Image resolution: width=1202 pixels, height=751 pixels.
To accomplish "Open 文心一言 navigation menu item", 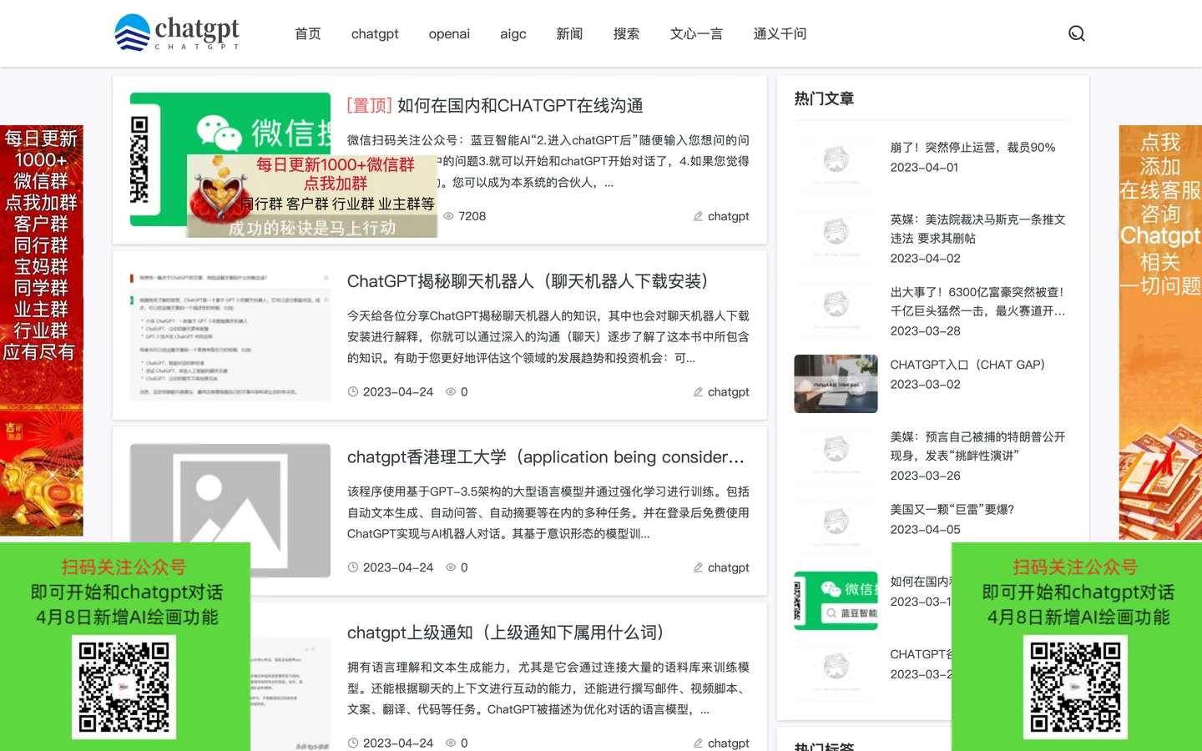I will click(x=696, y=33).
